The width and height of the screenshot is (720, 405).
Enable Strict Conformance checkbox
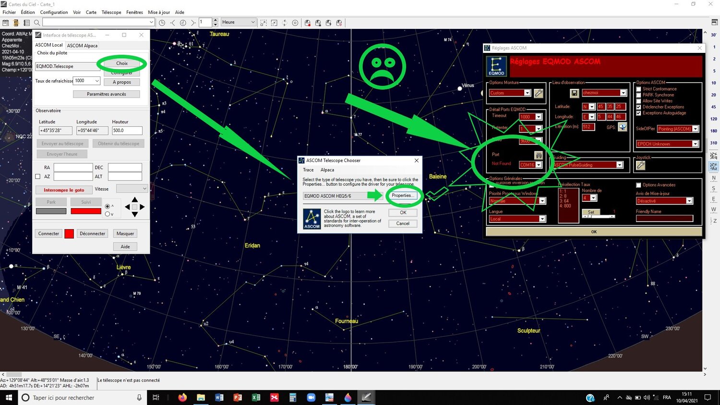(638, 89)
